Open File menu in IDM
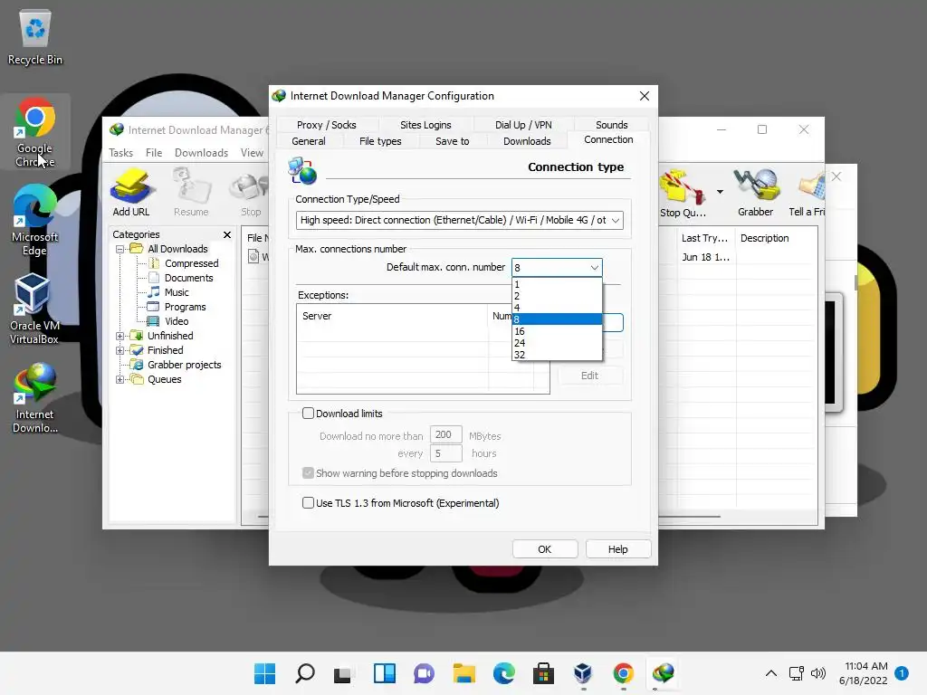The width and height of the screenshot is (927, 695). pos(154,152)
